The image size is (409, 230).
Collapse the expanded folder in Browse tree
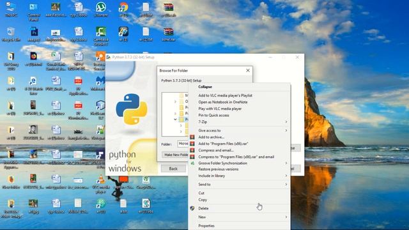175,119
